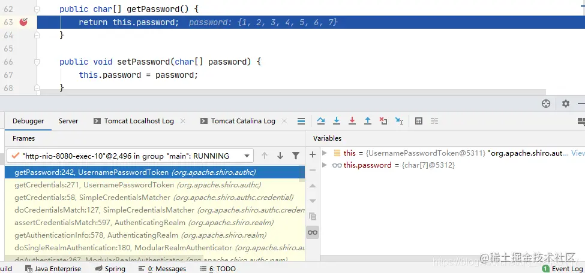Image resolution: width=585 pixels, height=273 pixels.
Task: Select getPassword:242 stack frame
Action: pos(155,172)
